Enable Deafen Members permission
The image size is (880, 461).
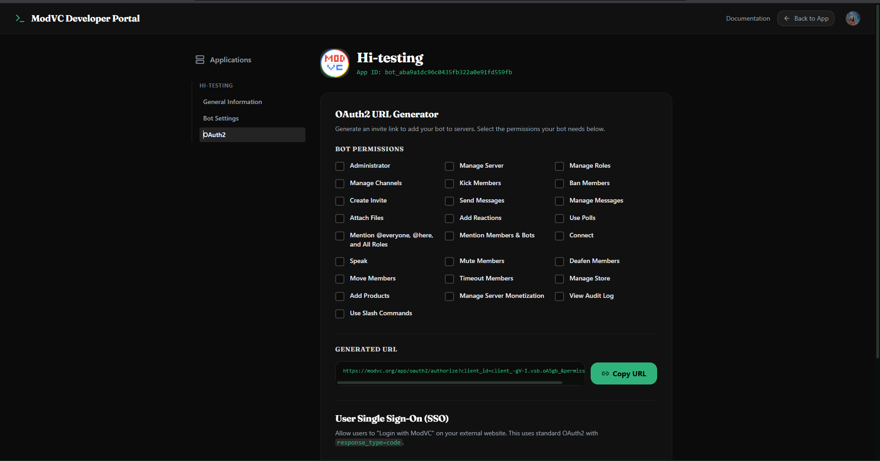pyautogui.click(x=559, y=261)
